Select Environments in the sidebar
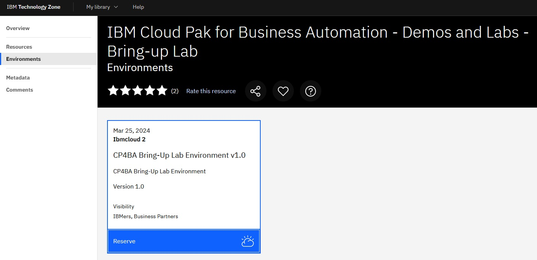 (x=48, y=59)
